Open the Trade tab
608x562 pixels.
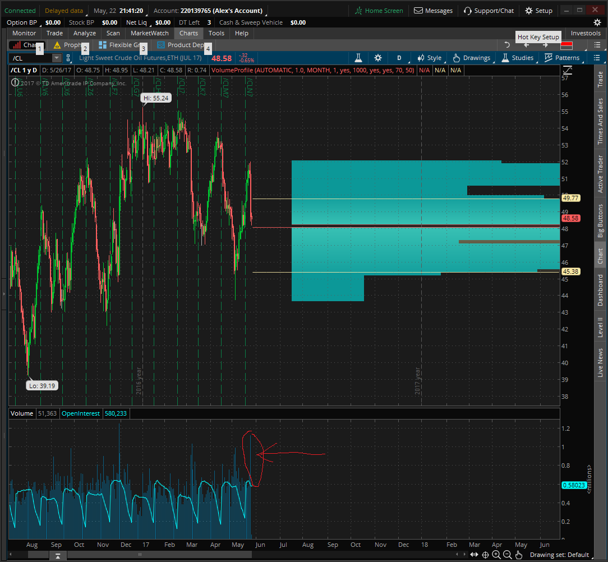[54, 33]
